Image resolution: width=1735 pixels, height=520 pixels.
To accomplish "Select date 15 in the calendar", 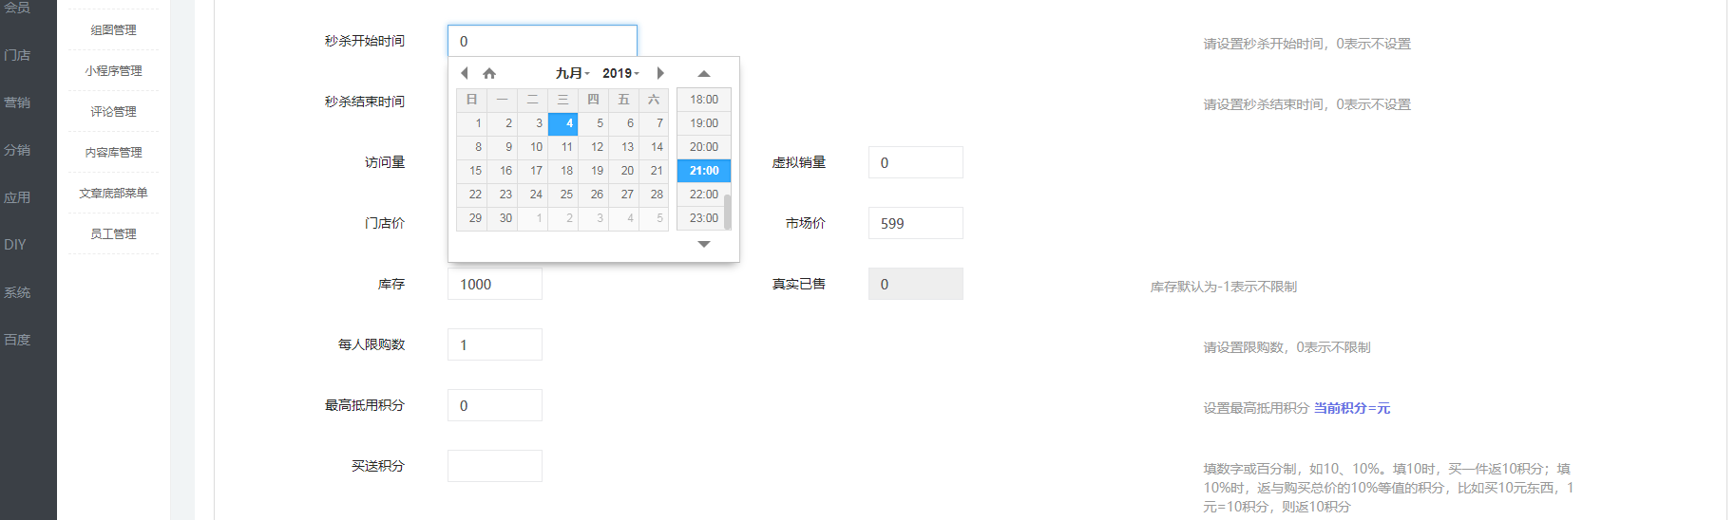I will (x=472, y=171).
